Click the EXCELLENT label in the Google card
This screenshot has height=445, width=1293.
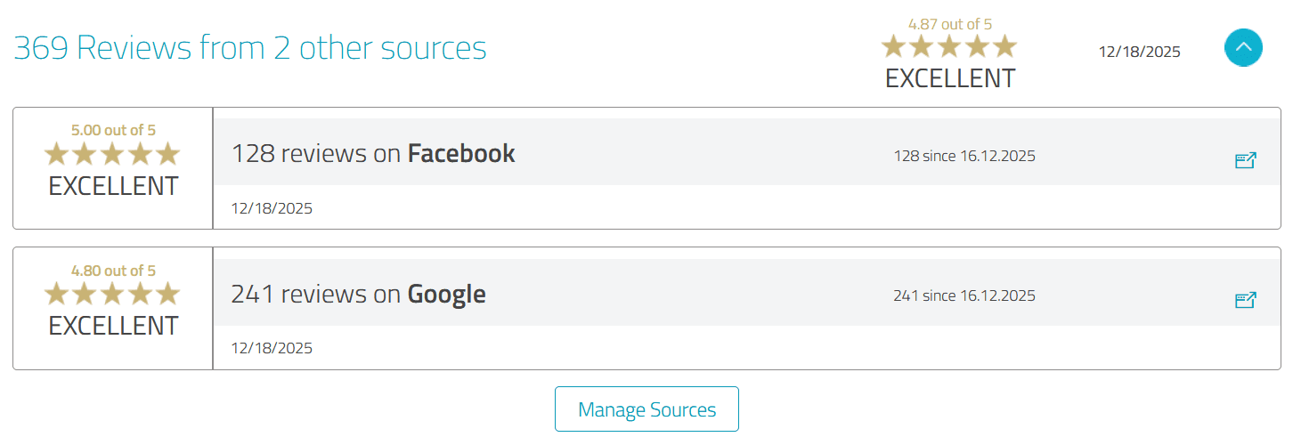113,326
